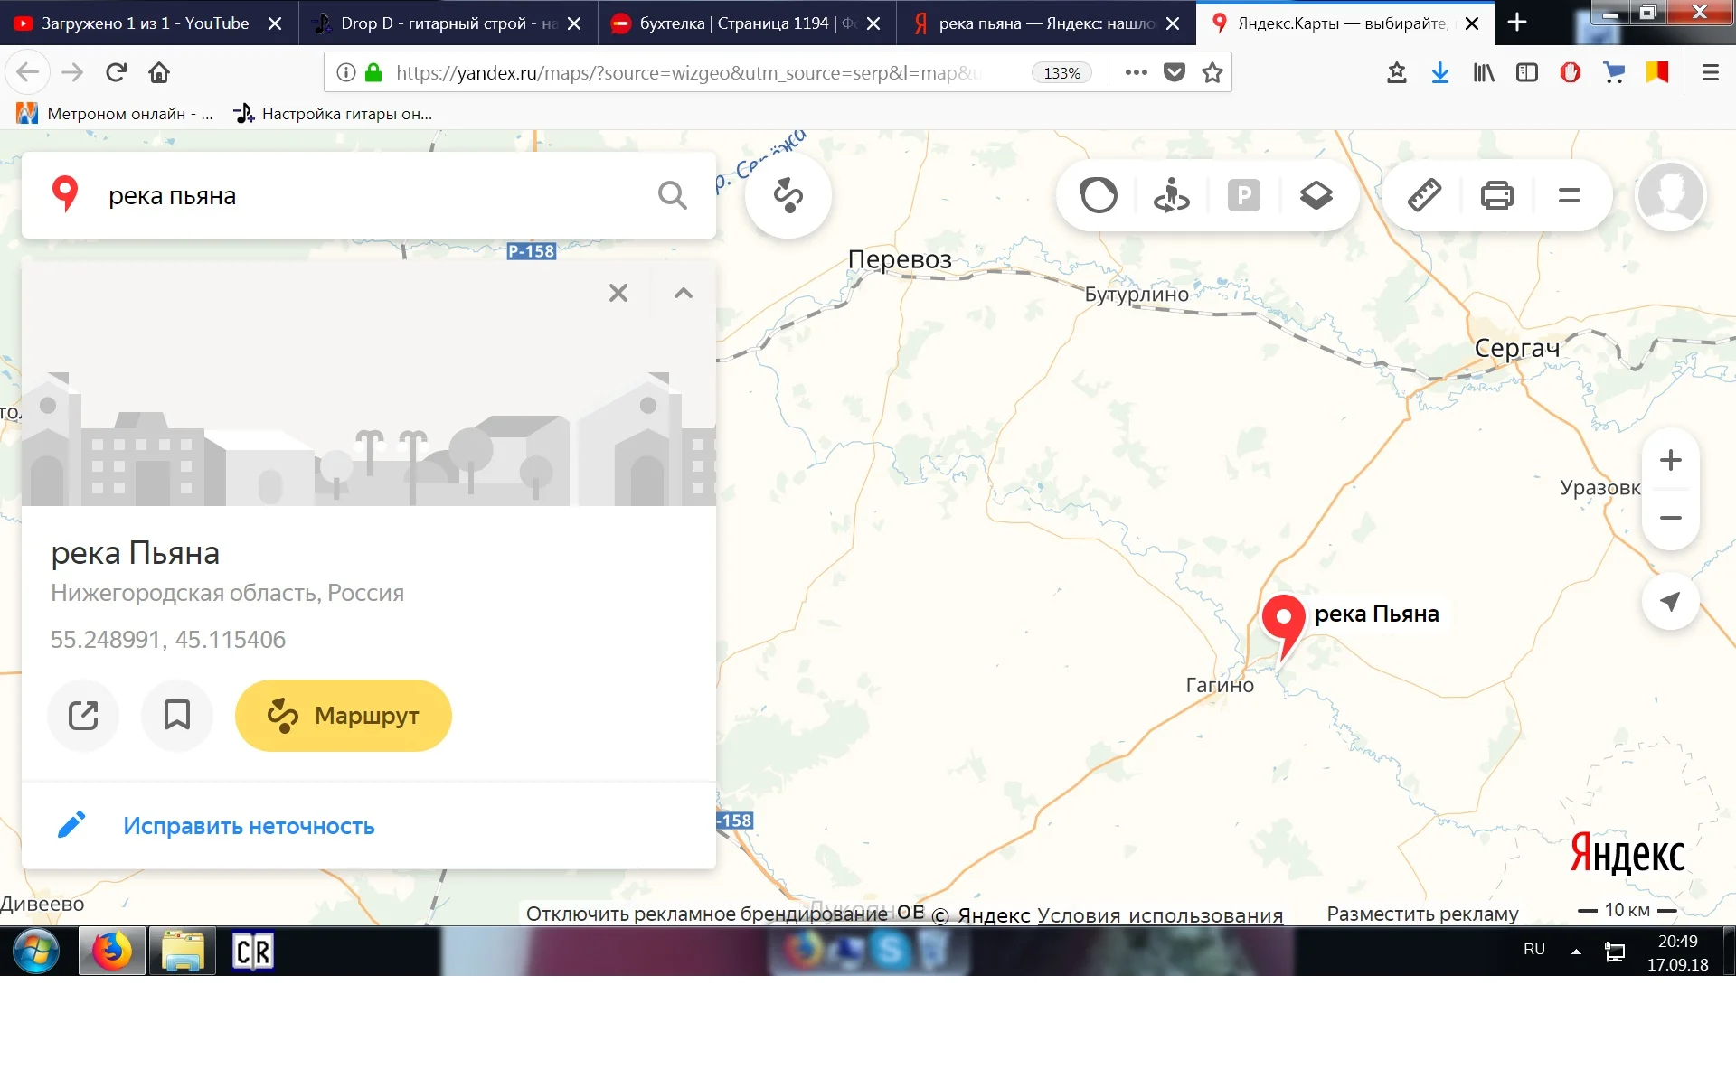
Task: Open the route planning swap icon beside search
Action: [x=788, y=194]
